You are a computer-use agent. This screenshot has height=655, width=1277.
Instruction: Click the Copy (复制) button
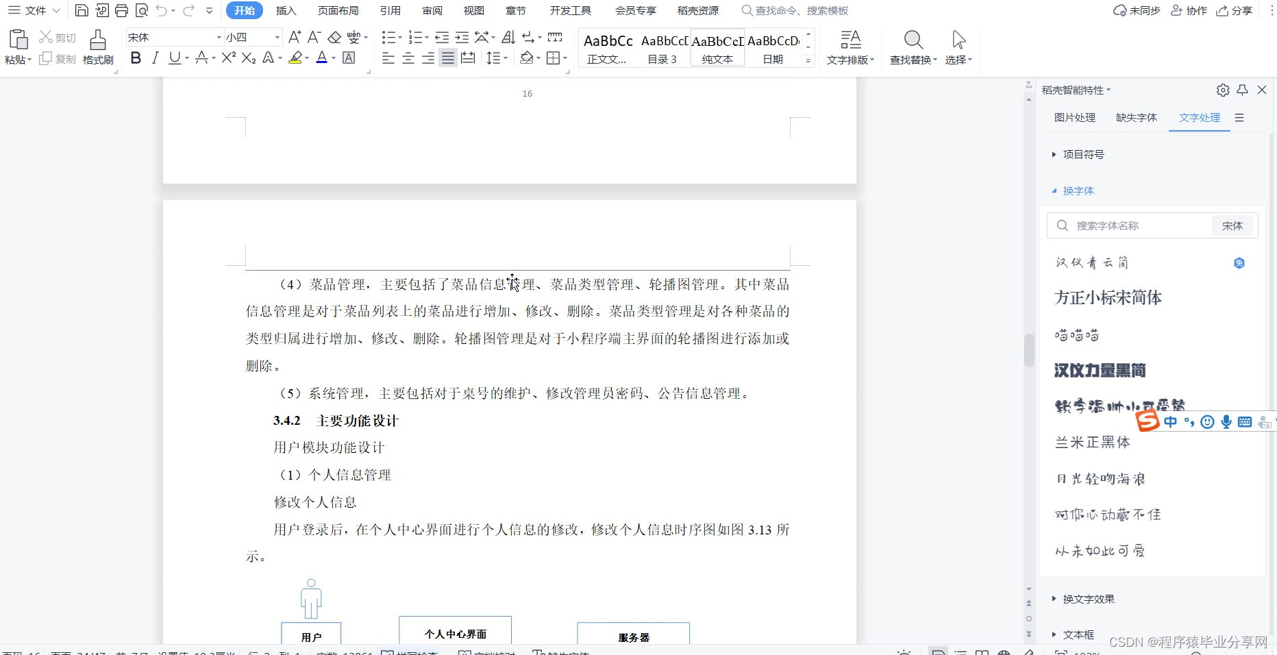[x=58, y=59]
